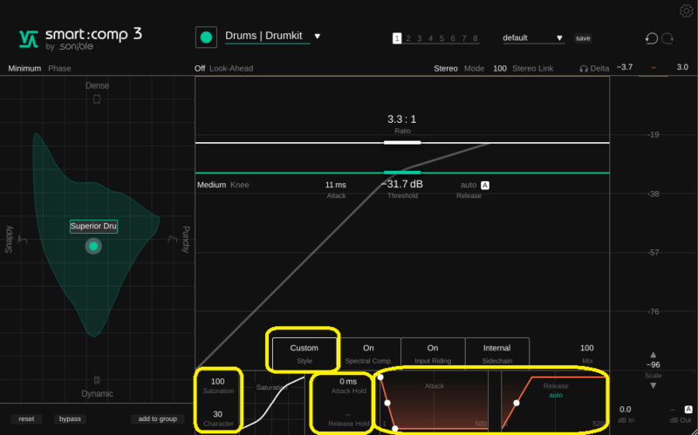
Task: Toggle Input Riding On button
Action: click(433, 353)
